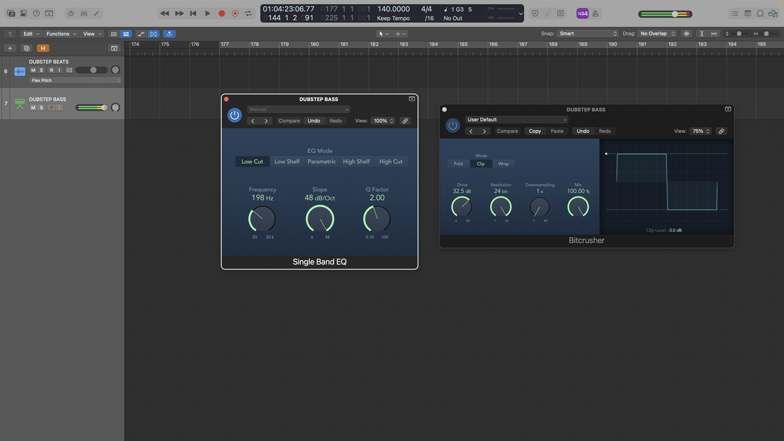Open the Snap mode dropdown set to Smart
This screenshot has height=441, width=784.
click(x=588, y=33)
